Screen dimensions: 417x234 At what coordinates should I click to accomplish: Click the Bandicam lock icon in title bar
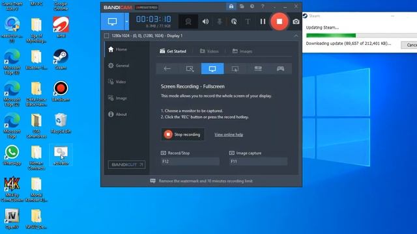[x=231, y=6]
